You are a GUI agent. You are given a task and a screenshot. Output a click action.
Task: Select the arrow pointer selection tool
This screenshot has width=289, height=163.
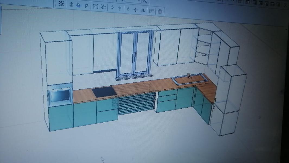pos(79,5)
